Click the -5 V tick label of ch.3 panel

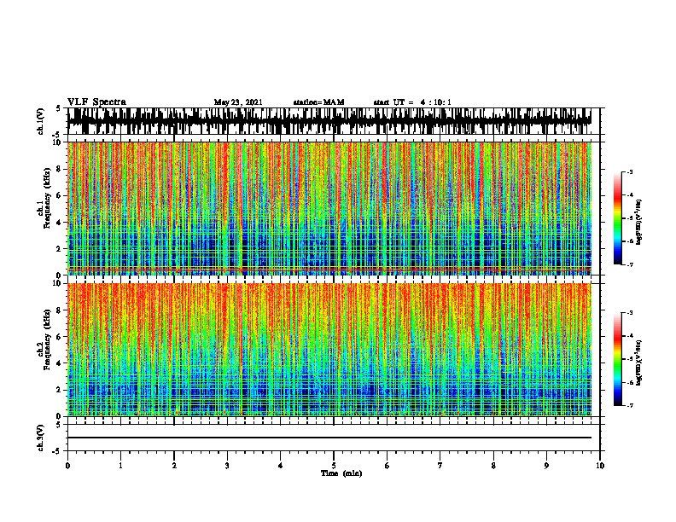56,451
